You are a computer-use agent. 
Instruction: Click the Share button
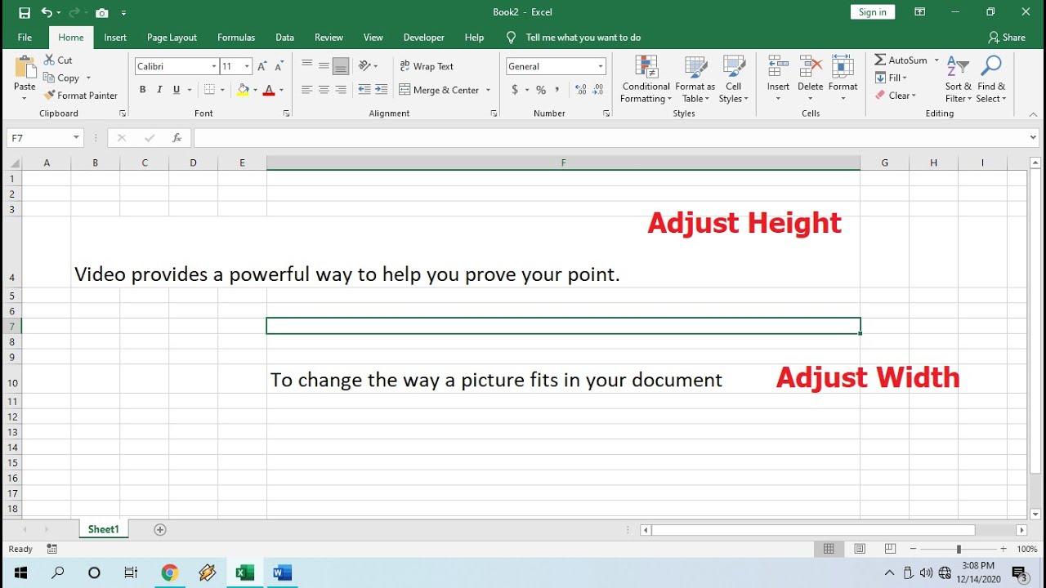click(x=1007, y=38)
